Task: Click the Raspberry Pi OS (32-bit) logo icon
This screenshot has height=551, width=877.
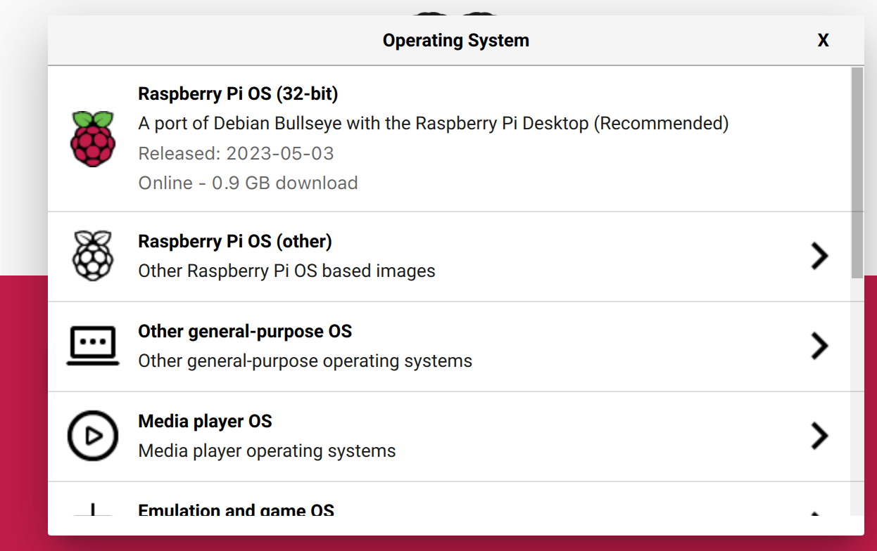Action: [93, 138]
